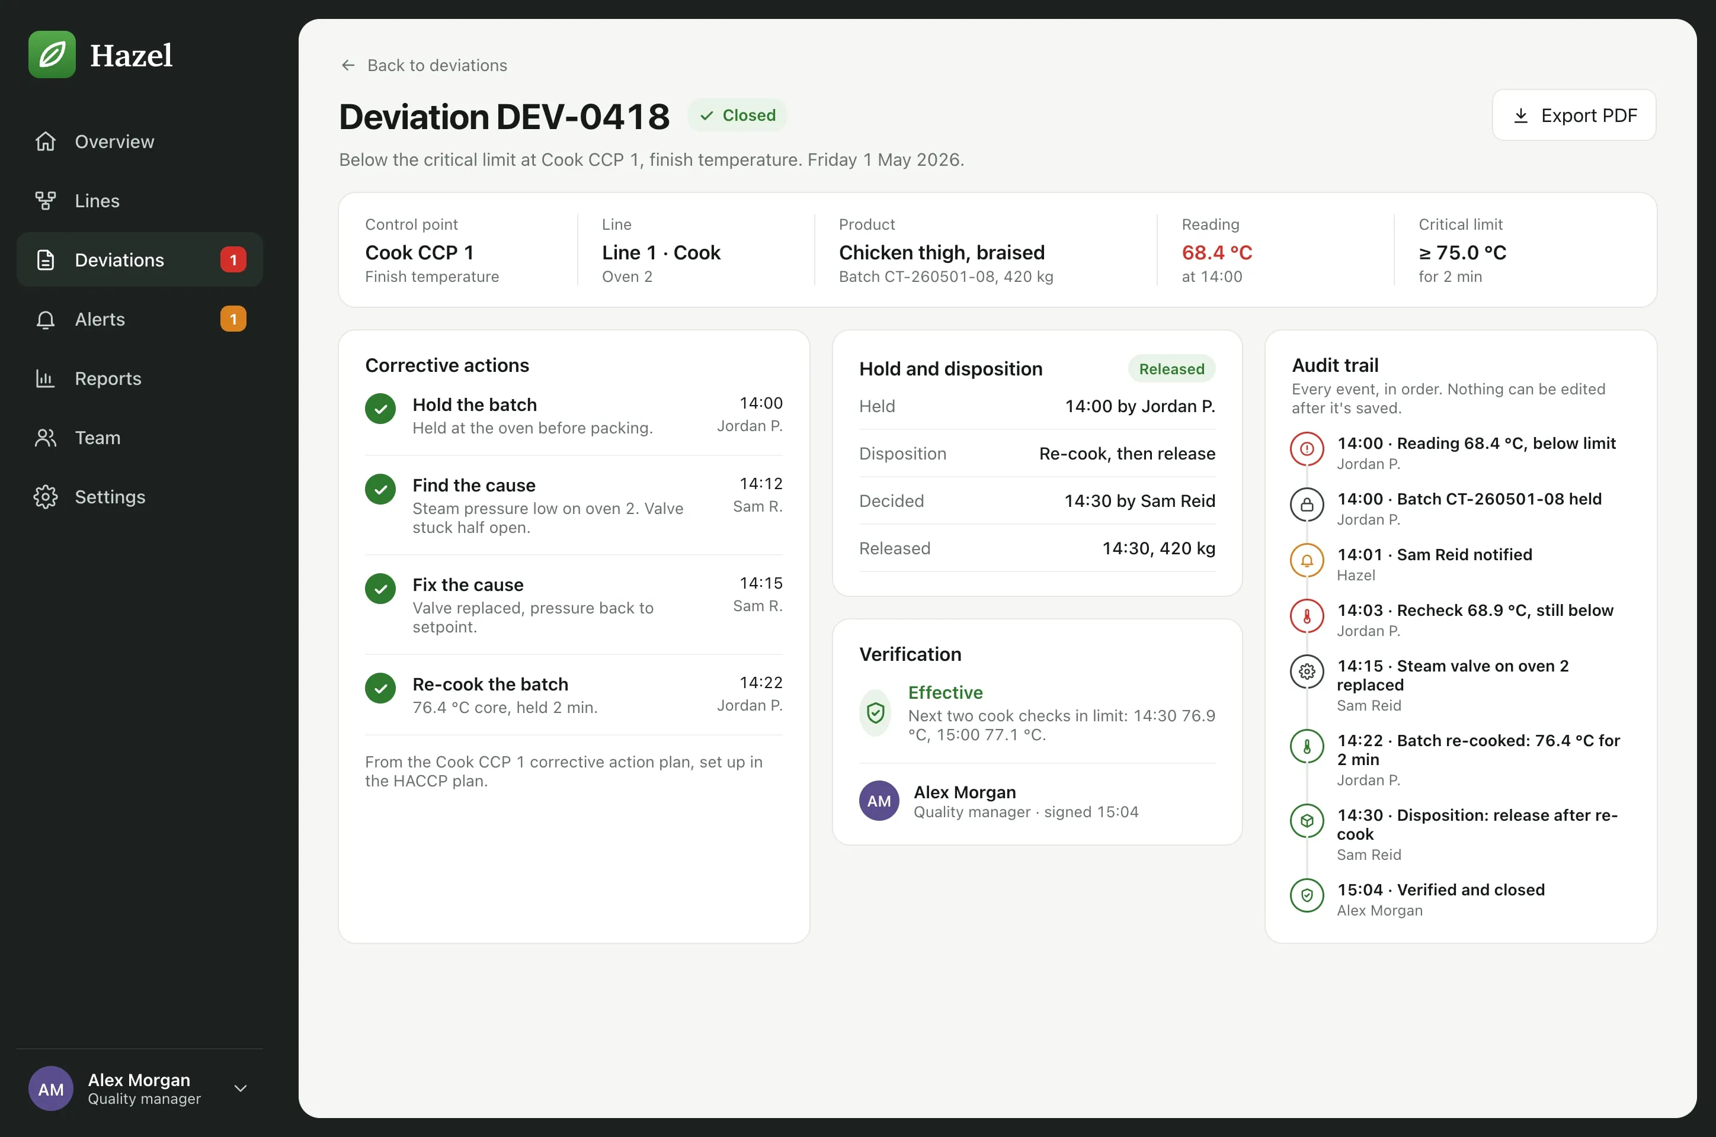Open the Overview home icon
Screen dimensions: 1716x1137
(x=46, y=142)
